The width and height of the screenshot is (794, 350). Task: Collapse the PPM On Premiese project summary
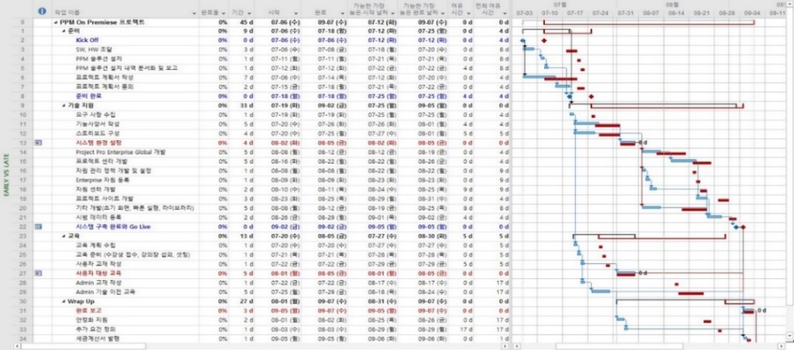click(56, 23)
